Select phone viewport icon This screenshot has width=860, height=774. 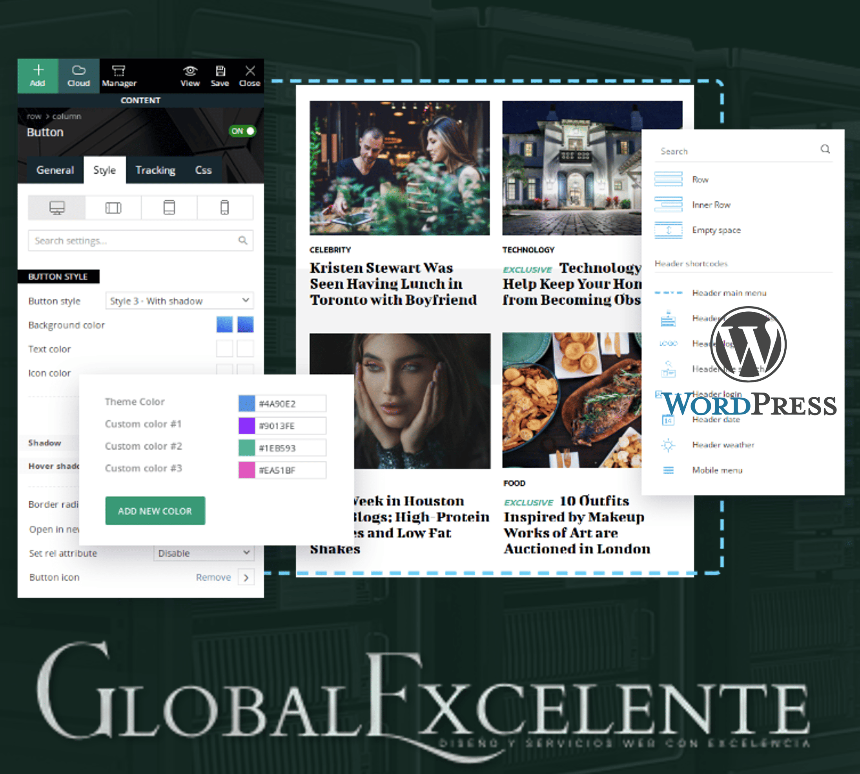(225, 208)
